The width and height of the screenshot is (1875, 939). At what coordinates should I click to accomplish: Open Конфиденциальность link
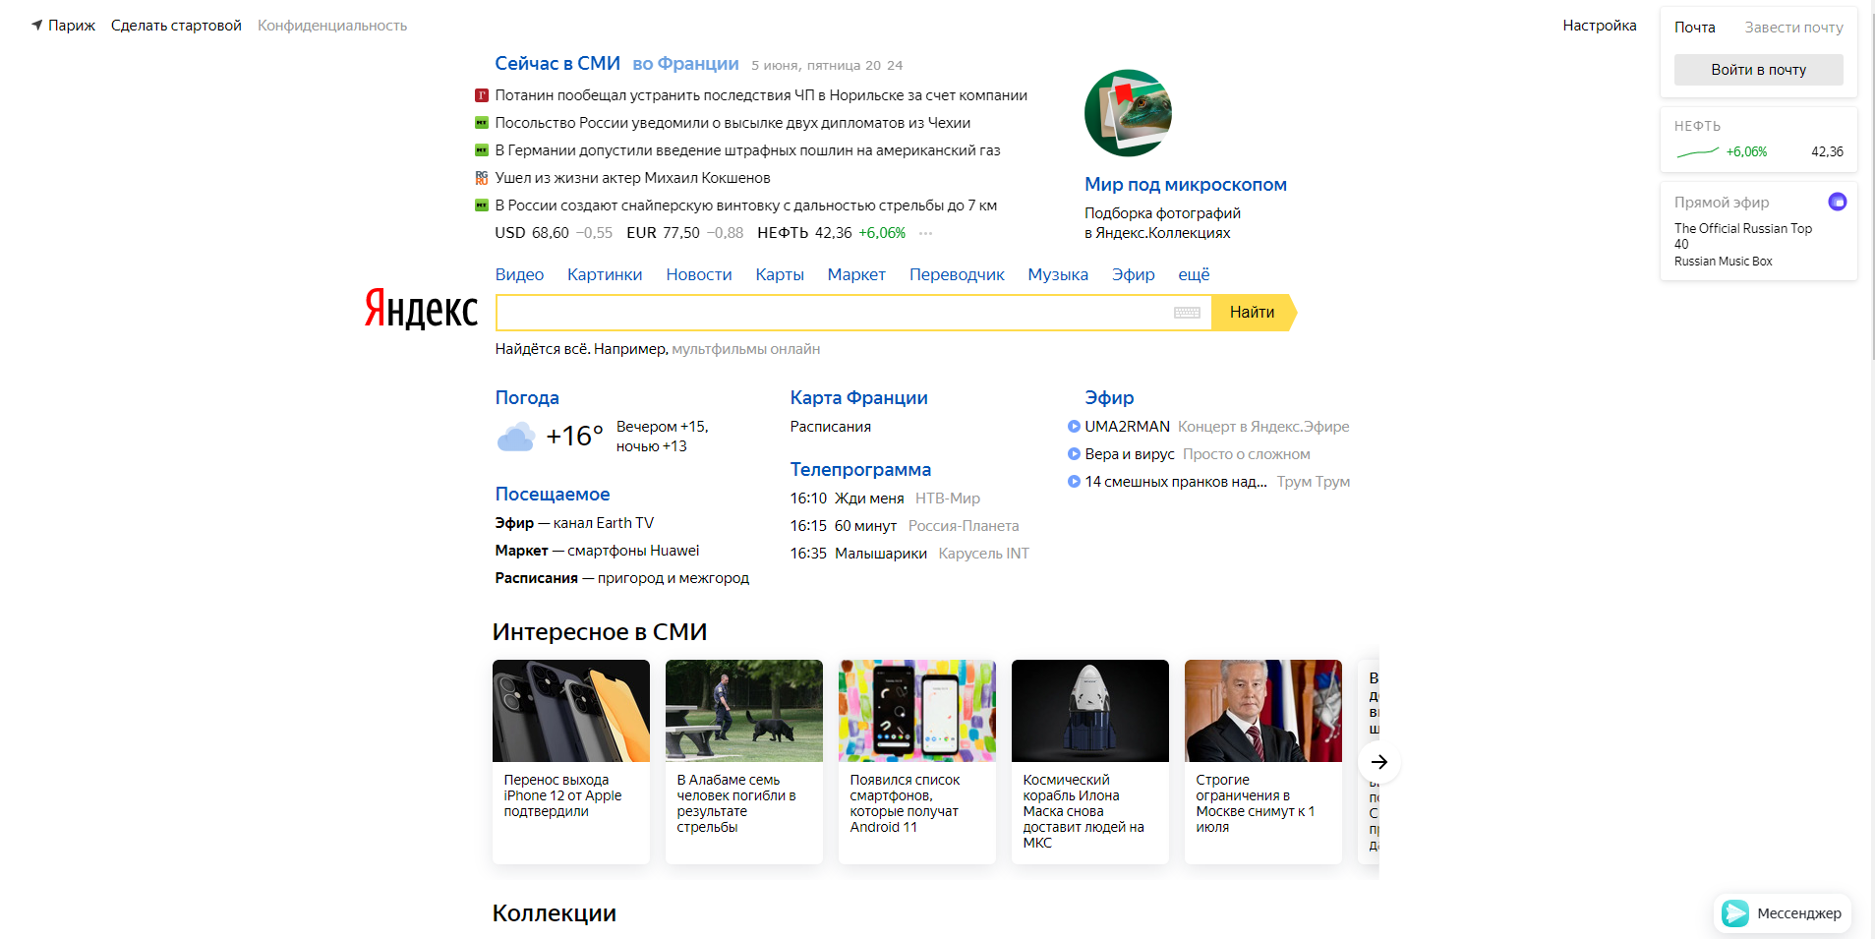[332, 26]
